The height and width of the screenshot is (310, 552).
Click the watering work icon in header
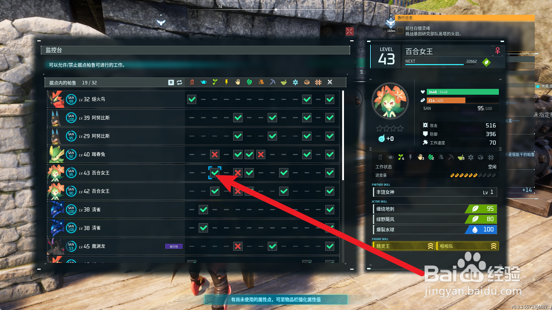click(204, 82)
